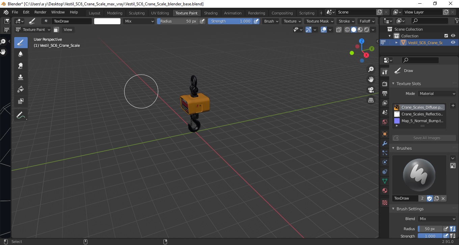Toggle fake user shield for TexDraw brush
459x245 pixels.
click(x=429, y=198)
